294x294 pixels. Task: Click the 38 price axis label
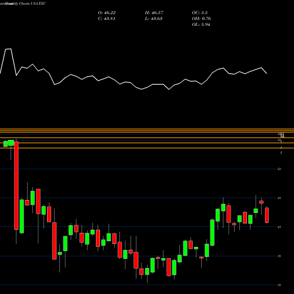pos(279,256)
